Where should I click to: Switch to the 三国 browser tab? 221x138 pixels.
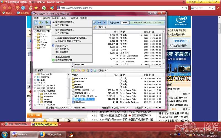pos(18,124)
